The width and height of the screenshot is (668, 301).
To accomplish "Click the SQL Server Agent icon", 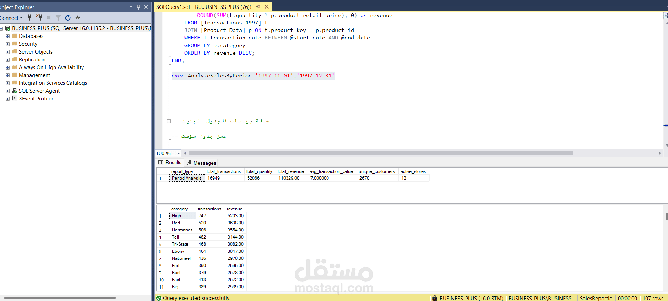I will coord(14,91).
